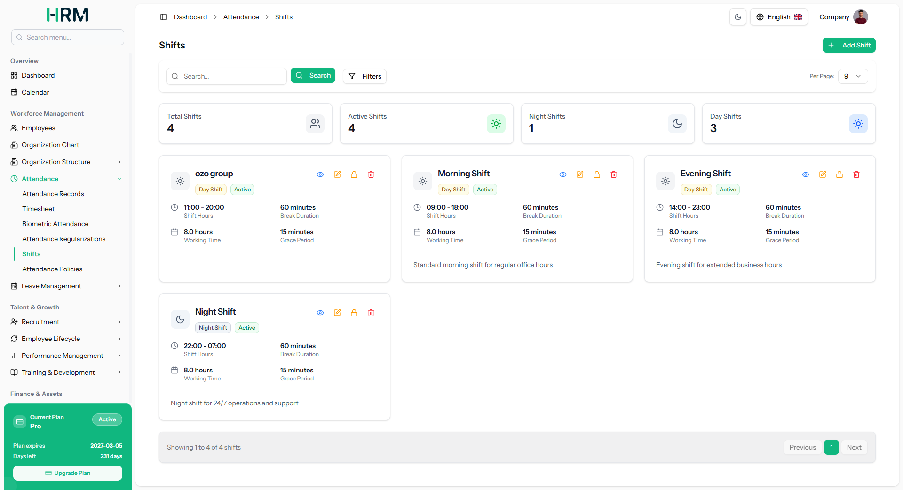The height and width of the screenshot is (490, 903).
Task: Toggle the sidebar panel icon
Action: click(x=164, y=17)
